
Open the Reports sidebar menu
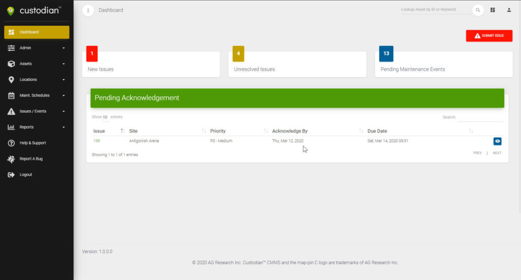37,127
